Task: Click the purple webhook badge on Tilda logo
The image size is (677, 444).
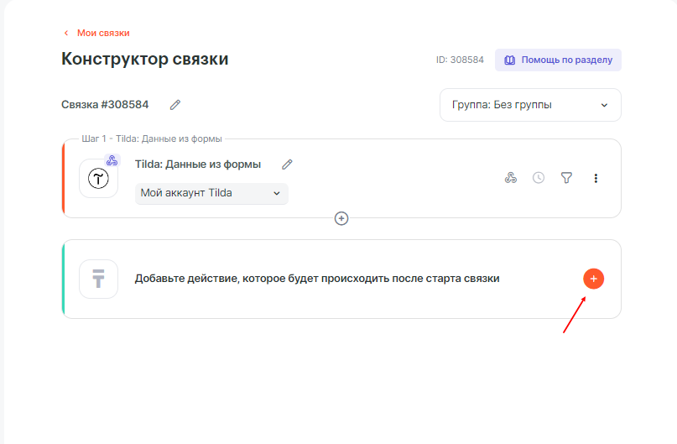Action: (x=112, y=161)
